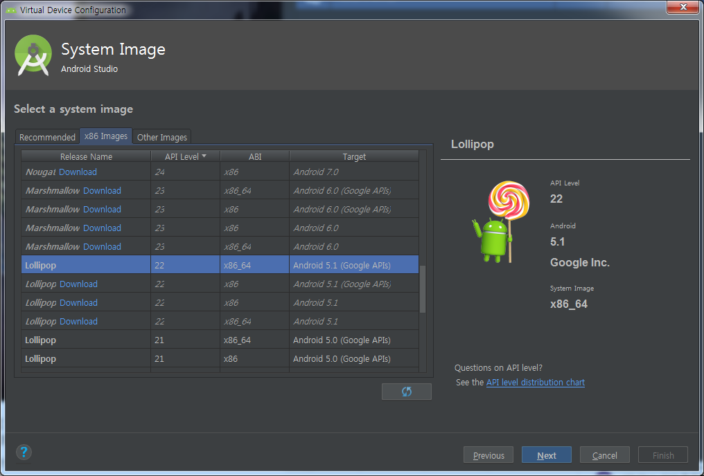Click the Lollipop android mascot image
The height and width of the screenshot is (476, 704).
pos(500,222)
